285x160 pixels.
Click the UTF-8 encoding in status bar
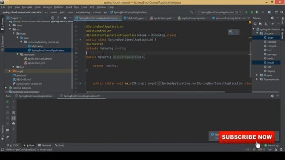coord(261,149)
